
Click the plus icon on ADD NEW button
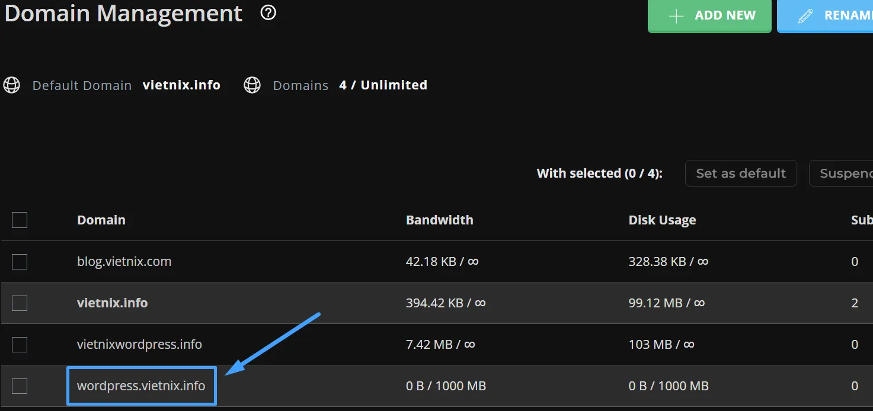click(x=676, y=16)
